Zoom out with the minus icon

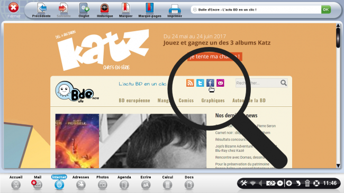[280, 183]
